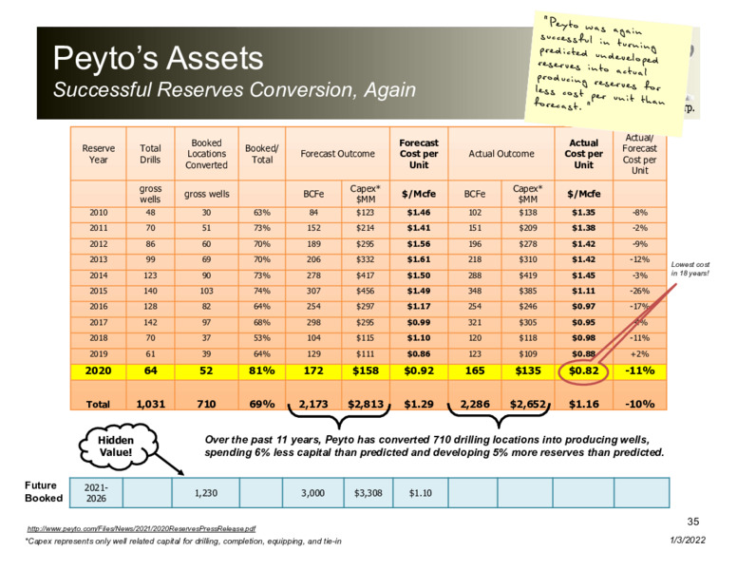Click "1,031" in the Total row
737x570 pixels.
(150, 404)
